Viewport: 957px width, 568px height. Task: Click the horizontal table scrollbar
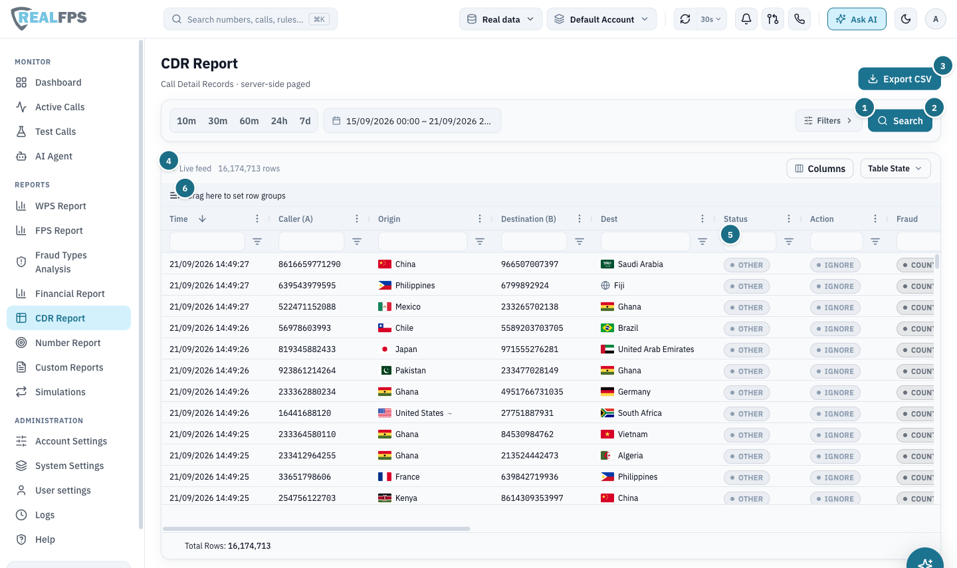[x=316, y=529]
